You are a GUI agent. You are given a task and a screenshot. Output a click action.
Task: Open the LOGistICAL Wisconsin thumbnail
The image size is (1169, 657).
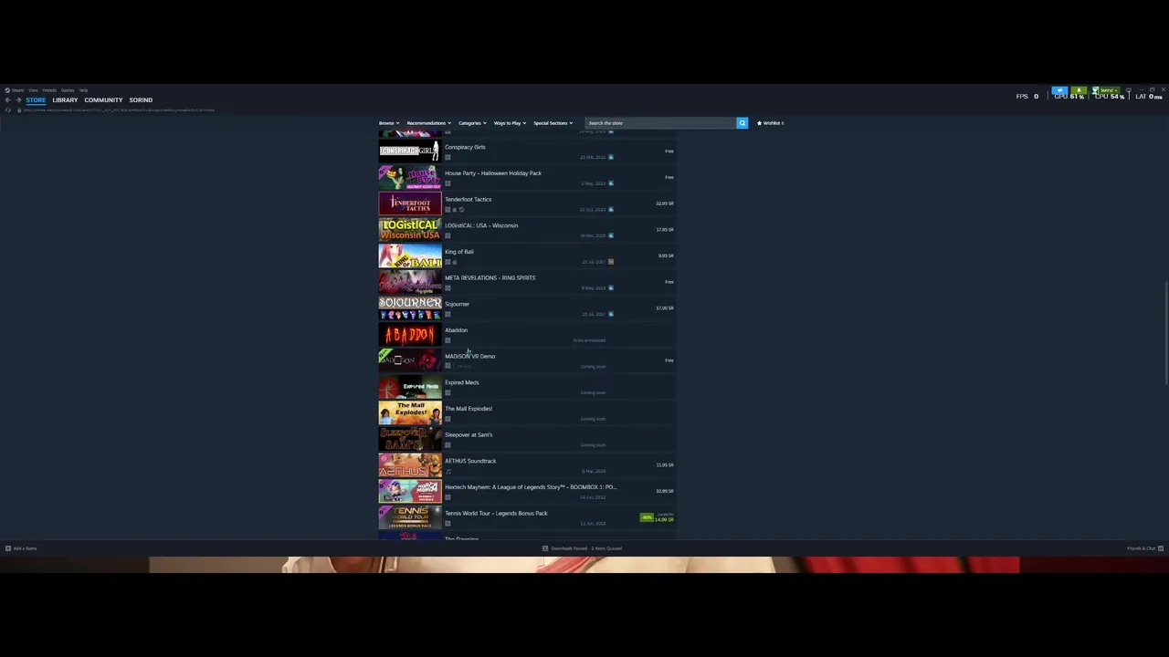coord(410,229)
